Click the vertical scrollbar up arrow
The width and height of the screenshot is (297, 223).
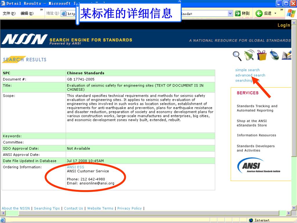point(294,23)
